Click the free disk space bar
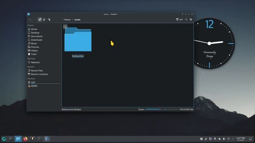 pyautogui.click(x=171, y=110)
